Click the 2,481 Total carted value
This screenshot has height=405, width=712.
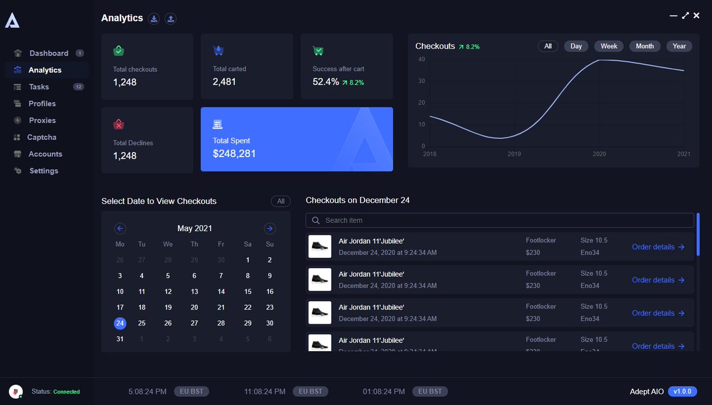224,82
